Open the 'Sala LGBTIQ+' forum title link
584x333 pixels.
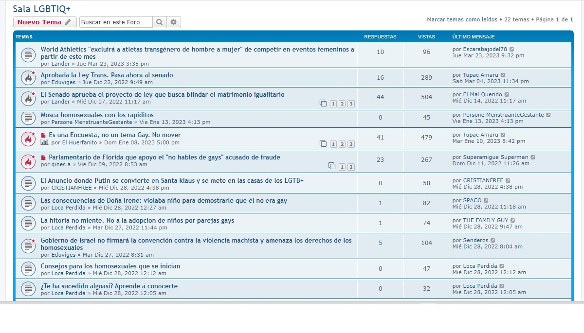click(42, 9)
